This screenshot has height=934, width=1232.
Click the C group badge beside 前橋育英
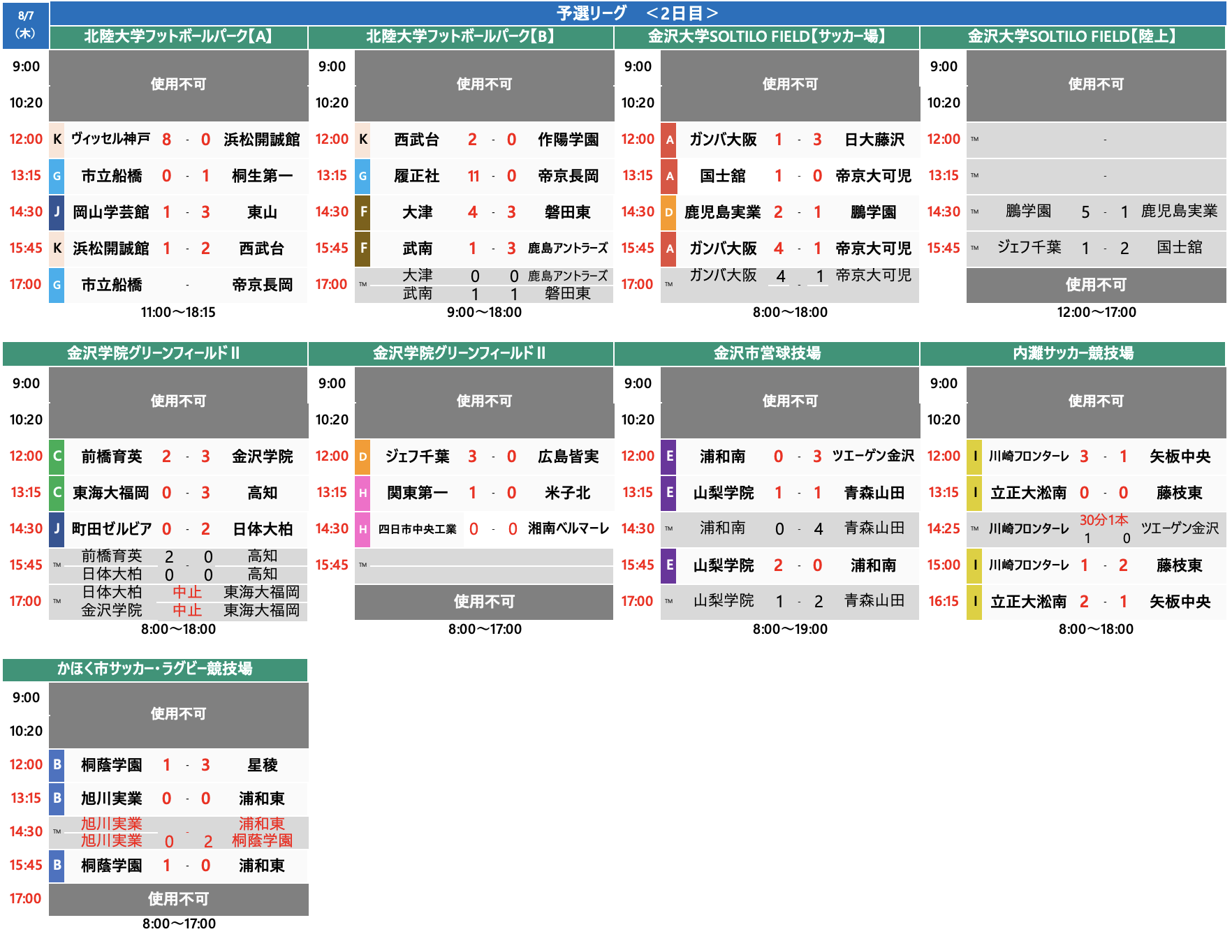click(57, 457)
